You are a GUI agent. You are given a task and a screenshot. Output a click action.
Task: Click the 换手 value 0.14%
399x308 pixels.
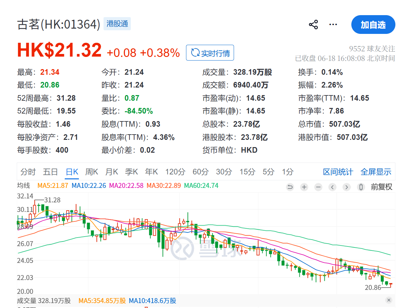point(332,72)
